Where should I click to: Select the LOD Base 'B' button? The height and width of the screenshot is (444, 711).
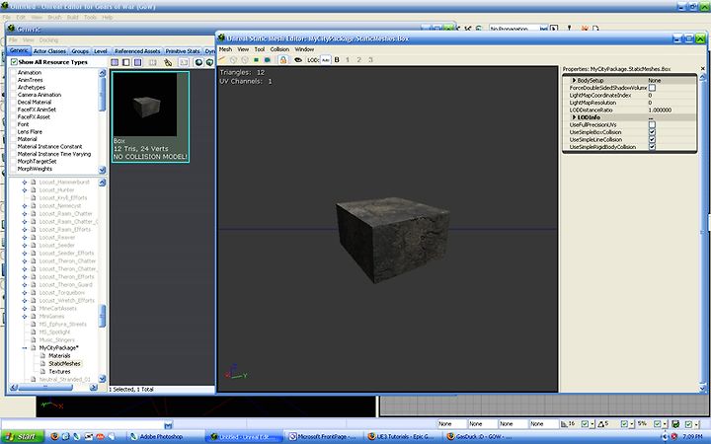pos(337,60)
